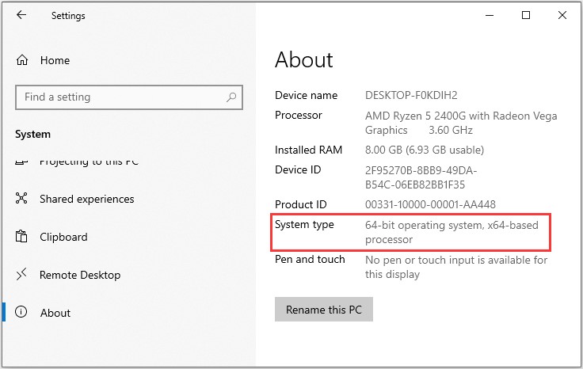Click the Settings window title
The height and width of the screenshot is (369, 583).
coord(68,16)
